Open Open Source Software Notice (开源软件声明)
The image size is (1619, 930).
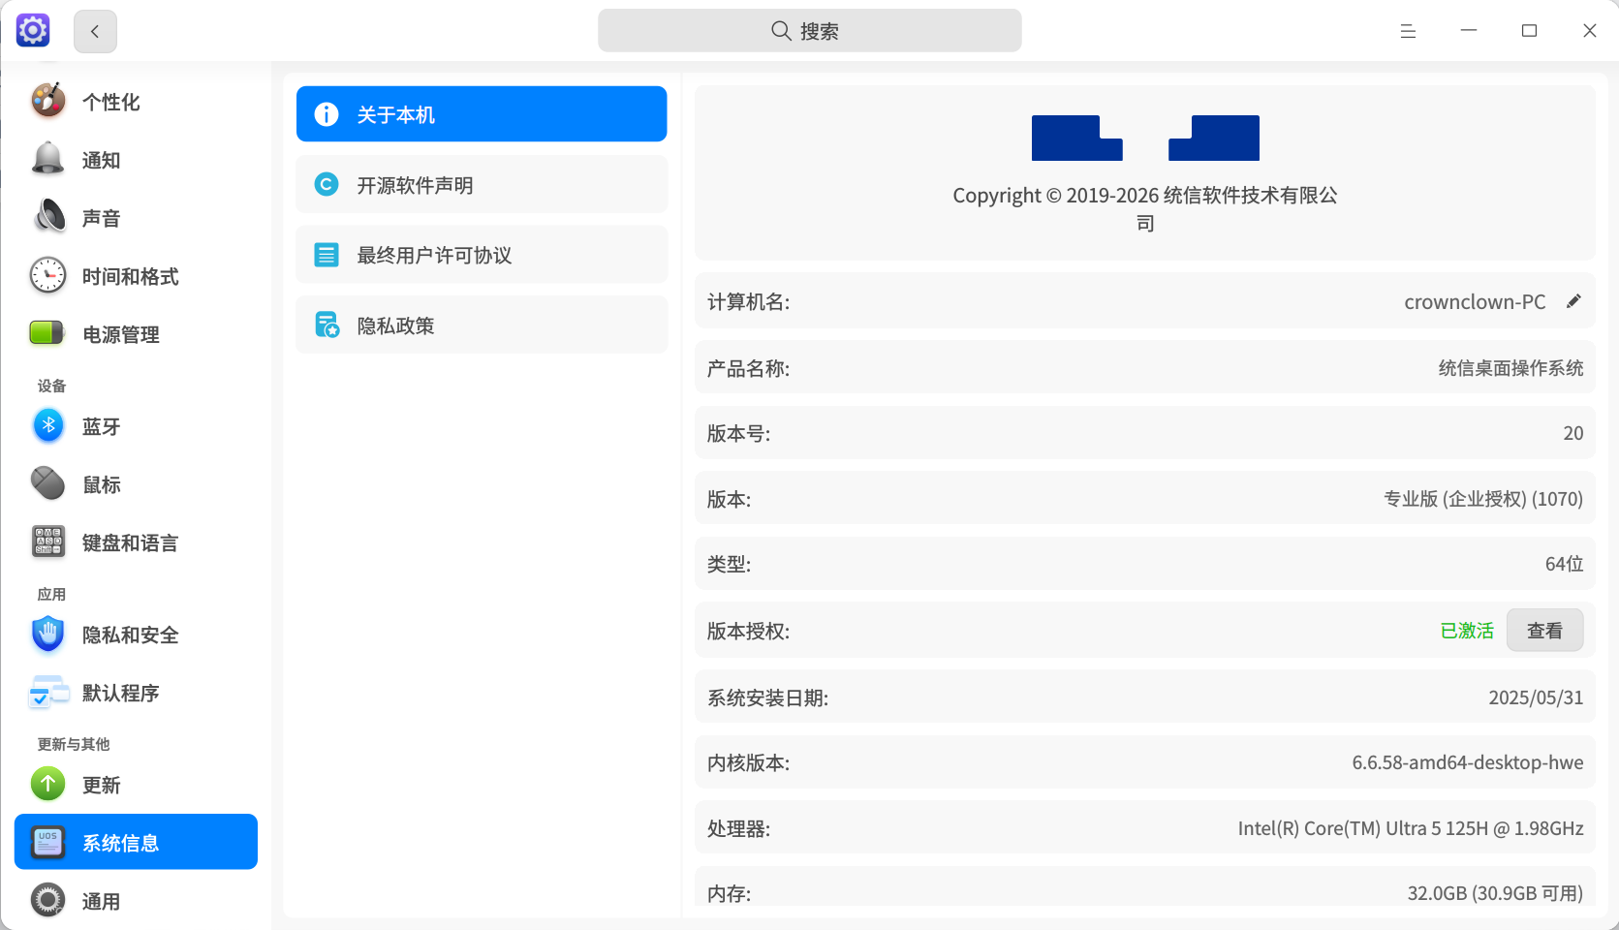coord(482,184)
